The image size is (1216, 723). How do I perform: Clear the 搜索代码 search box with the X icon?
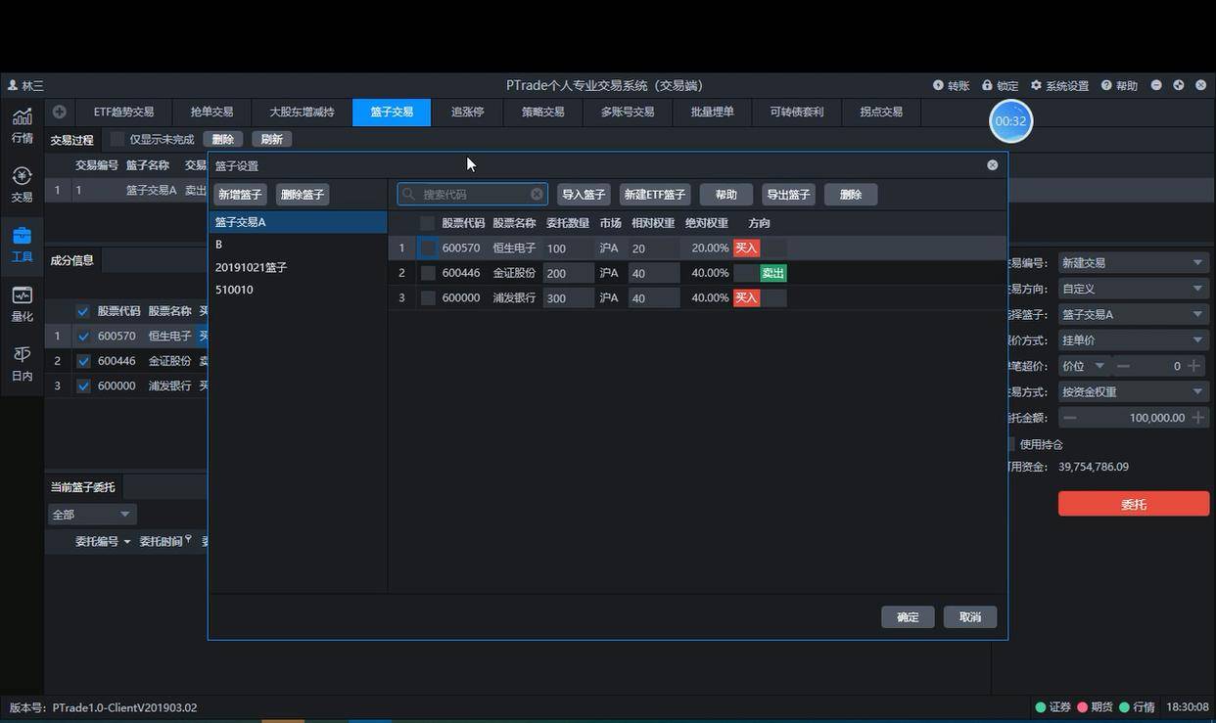pos(537,194)
